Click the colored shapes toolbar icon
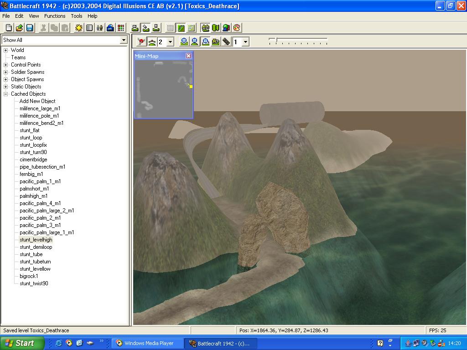 tap(226, 28)
